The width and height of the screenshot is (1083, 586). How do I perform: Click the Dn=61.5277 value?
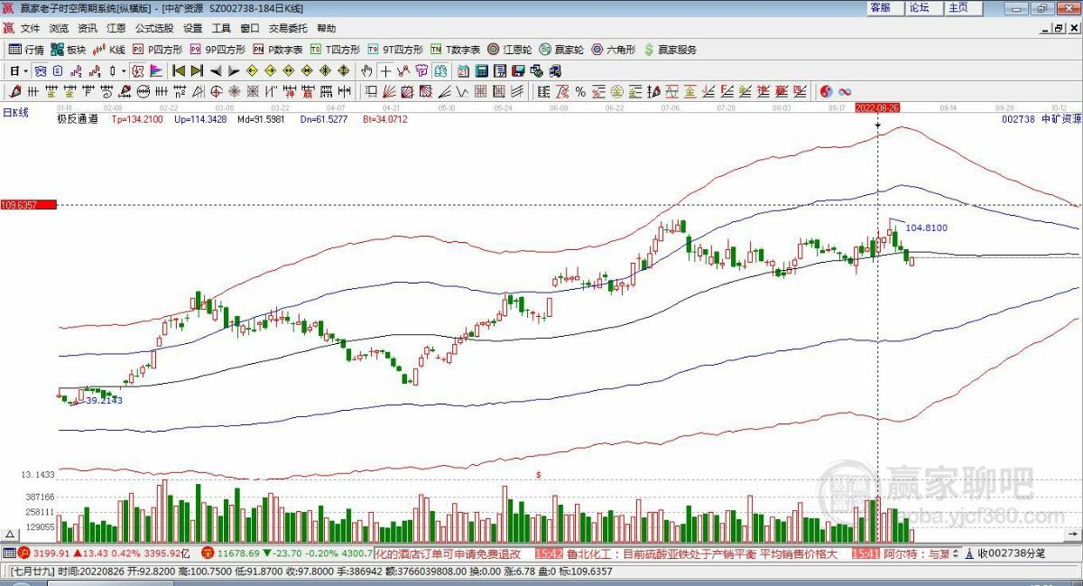tap(324, 118)
